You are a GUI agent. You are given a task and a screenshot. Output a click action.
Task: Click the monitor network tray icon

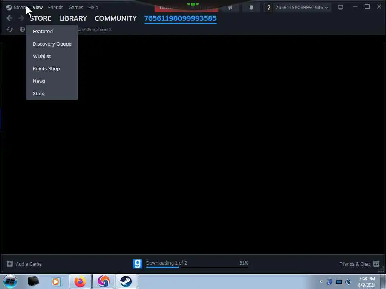[x=339, y=282]
